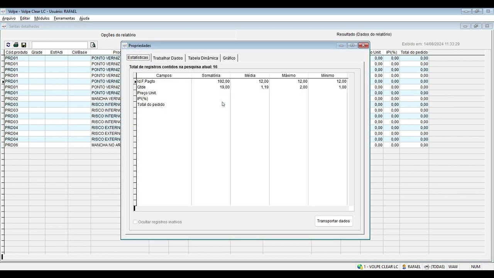Restore the Saídas detalhadas inner window
The image size is (494, 278).
(x=476, y=26)
